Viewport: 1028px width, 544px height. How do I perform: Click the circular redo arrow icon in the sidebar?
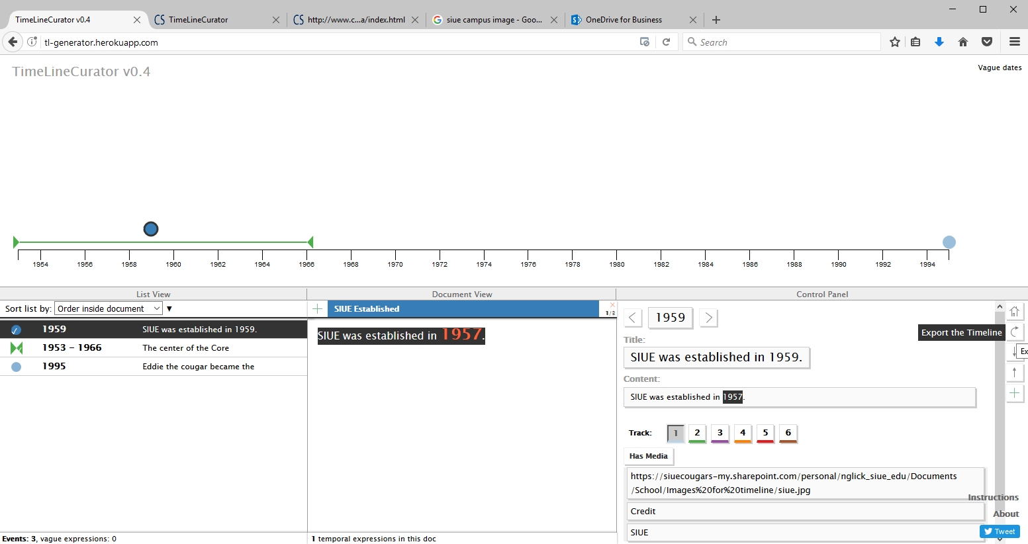[x=1014, y=332]
